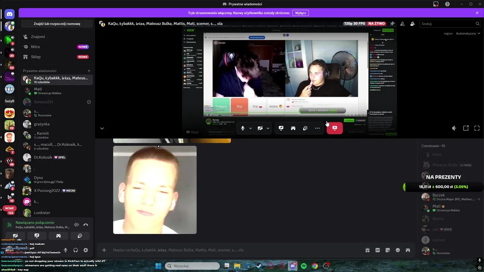Image resolution: width=484 pixels, height=272 pixels.
Task: Open DM with Simeon231
Action: point(57,102)
